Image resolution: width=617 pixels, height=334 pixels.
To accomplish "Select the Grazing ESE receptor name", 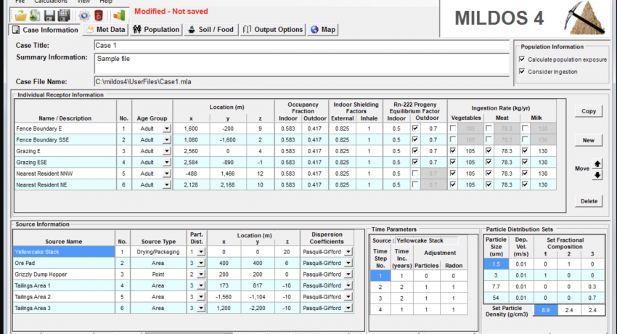I will tap(65, 162).
